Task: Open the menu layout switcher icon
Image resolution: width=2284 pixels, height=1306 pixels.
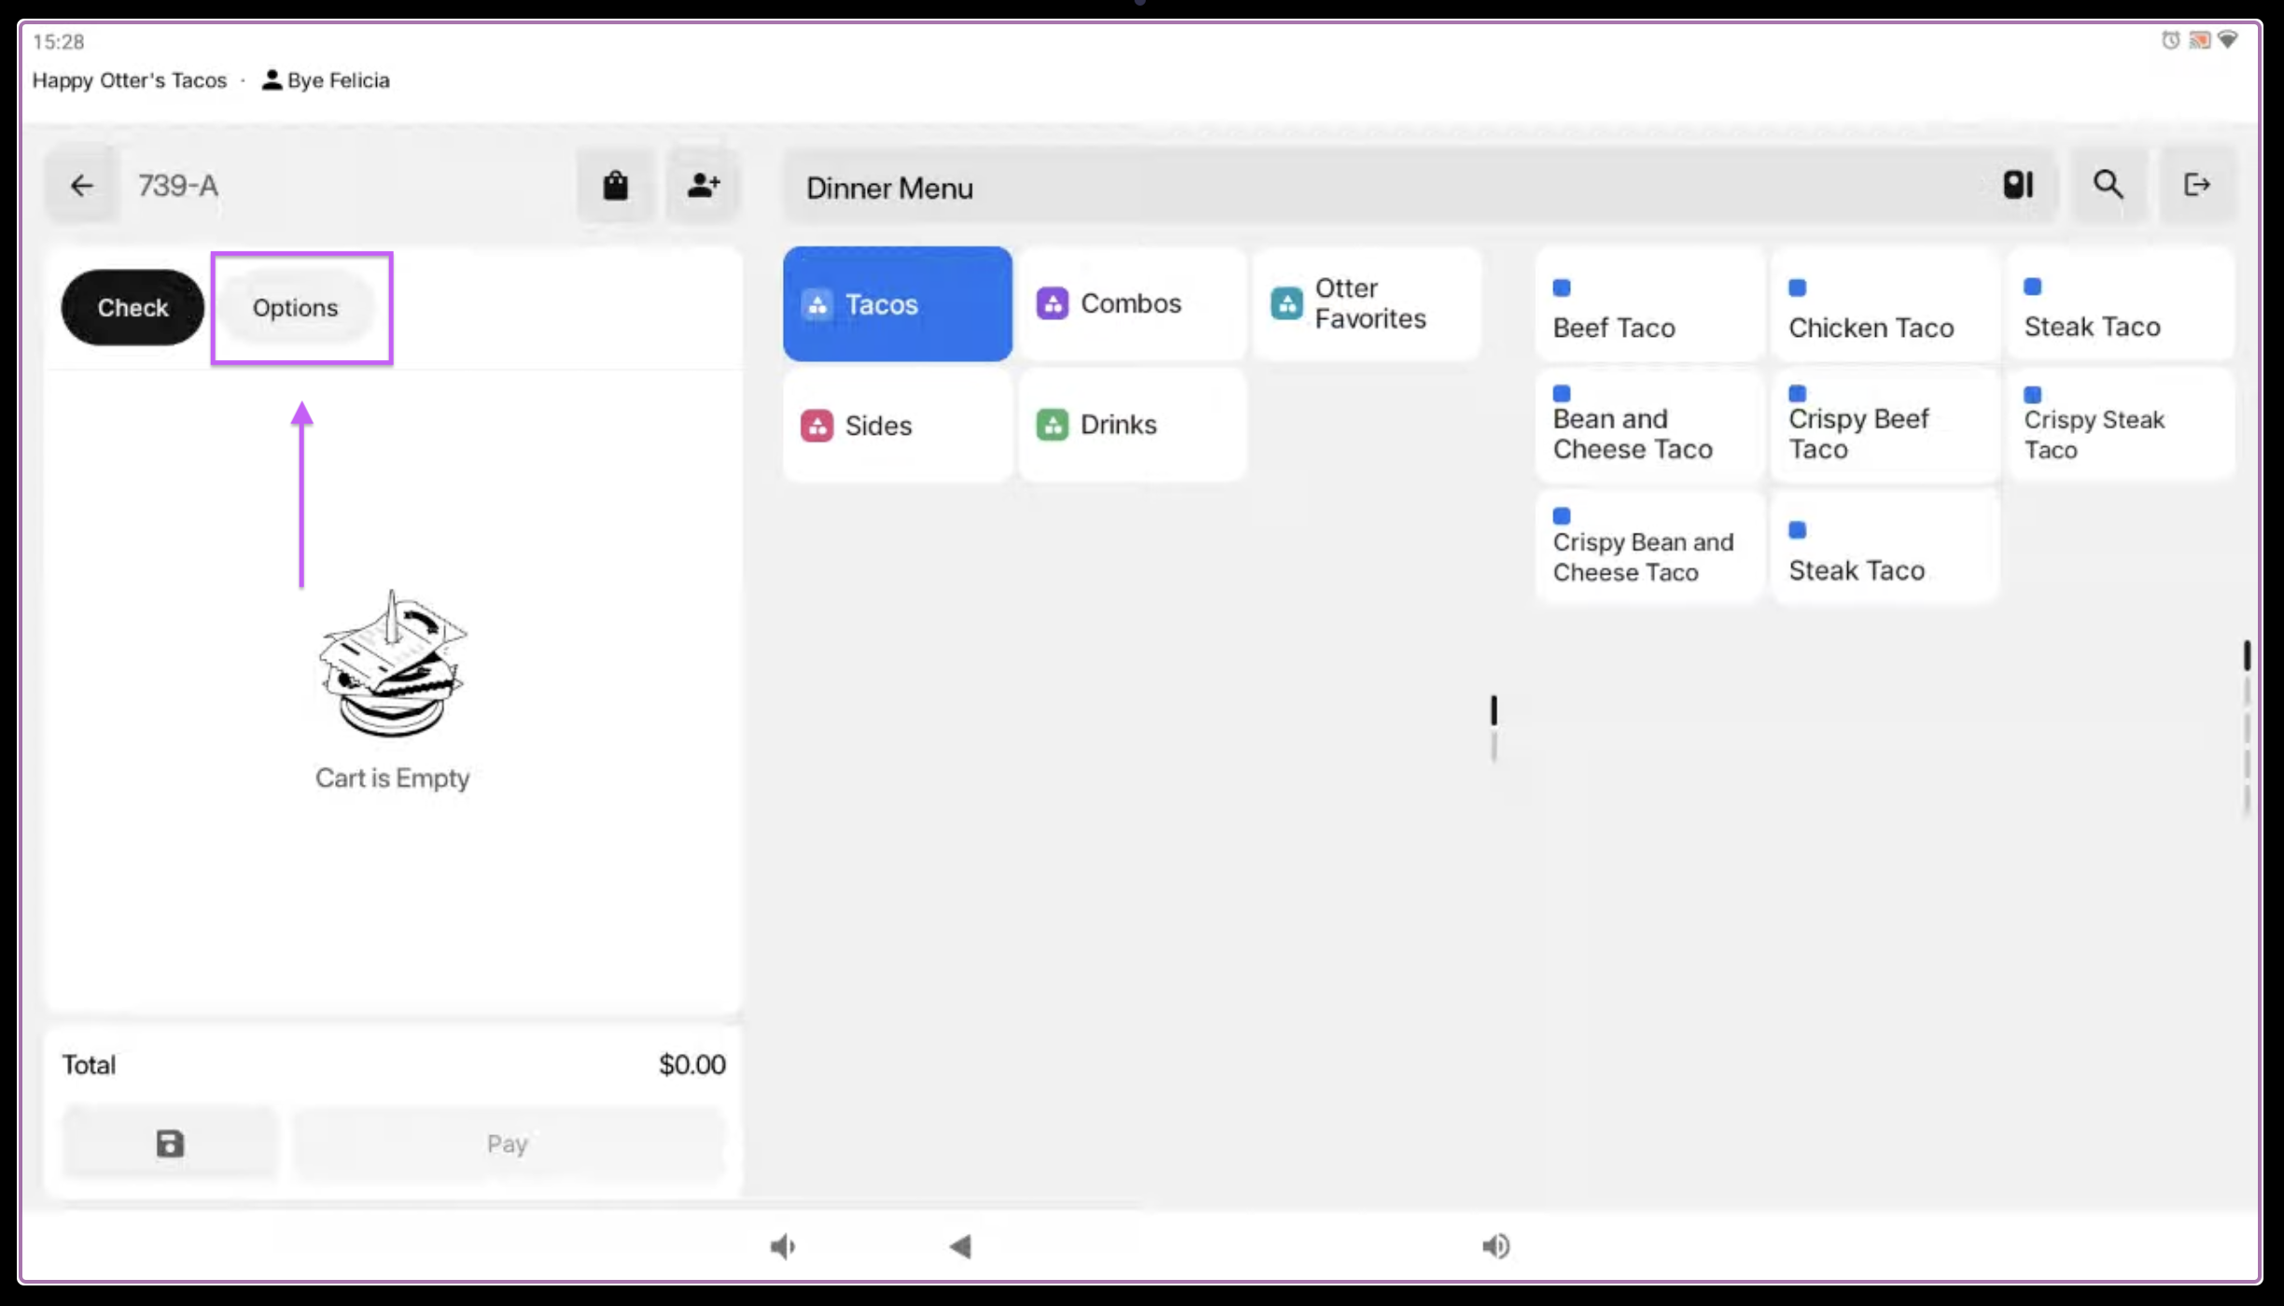Action: [x=2017, y=185]
